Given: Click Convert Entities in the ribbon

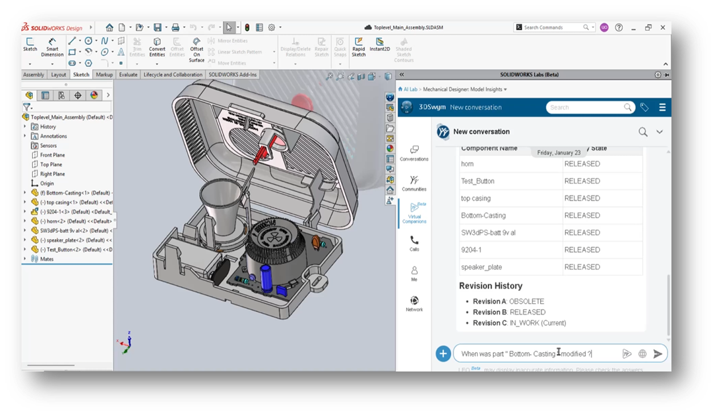Looking at the screenshot, I should (x=157, y=48).
